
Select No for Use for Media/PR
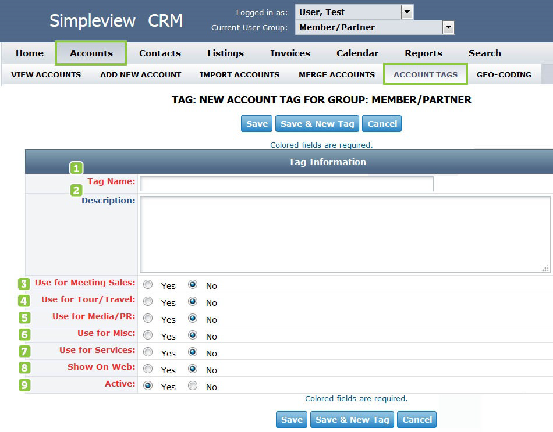(x=193, y=318)
